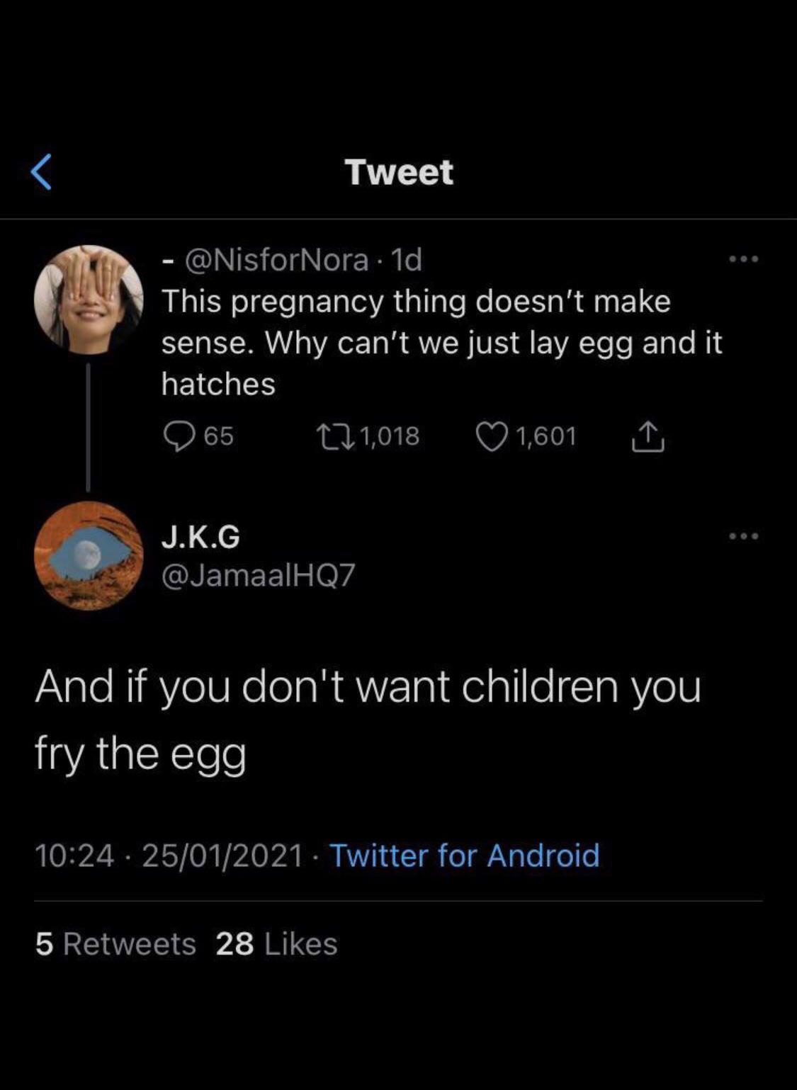The width and height of the screenshot is (797, 1090).
Task: Reply to NisforNora's tweet via comment icon
Action: click(x=179, y=436)
